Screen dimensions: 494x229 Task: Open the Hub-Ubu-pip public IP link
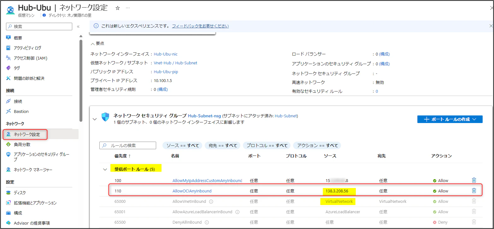click(166, 72)
